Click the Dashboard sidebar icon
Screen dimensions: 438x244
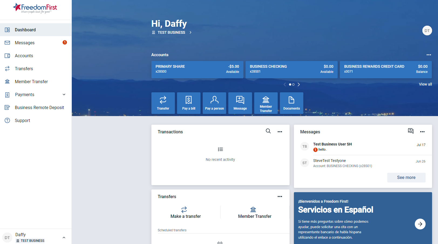point(7,30)
